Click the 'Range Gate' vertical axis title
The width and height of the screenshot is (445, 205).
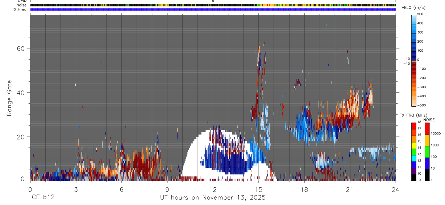coord(9,98)
